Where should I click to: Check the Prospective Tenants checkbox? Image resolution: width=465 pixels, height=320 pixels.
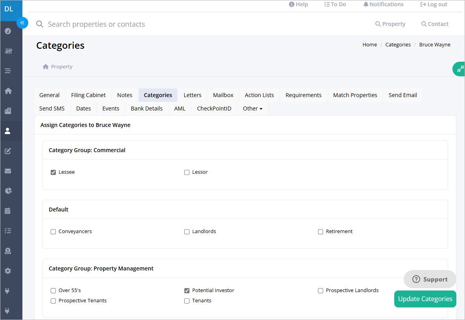point(53,301)
